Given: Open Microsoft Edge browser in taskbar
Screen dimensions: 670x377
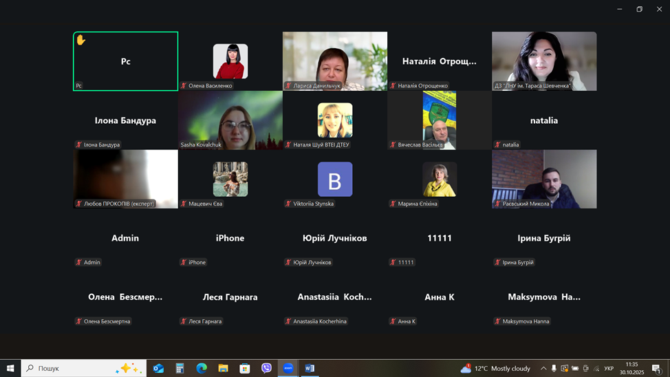Looking at the screenshot, I should [x=202, y=369].
